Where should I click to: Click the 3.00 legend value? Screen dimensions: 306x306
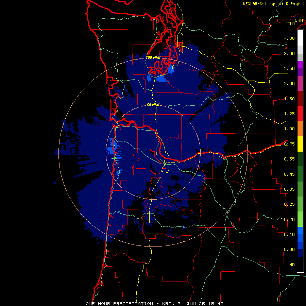pos(289,53)
